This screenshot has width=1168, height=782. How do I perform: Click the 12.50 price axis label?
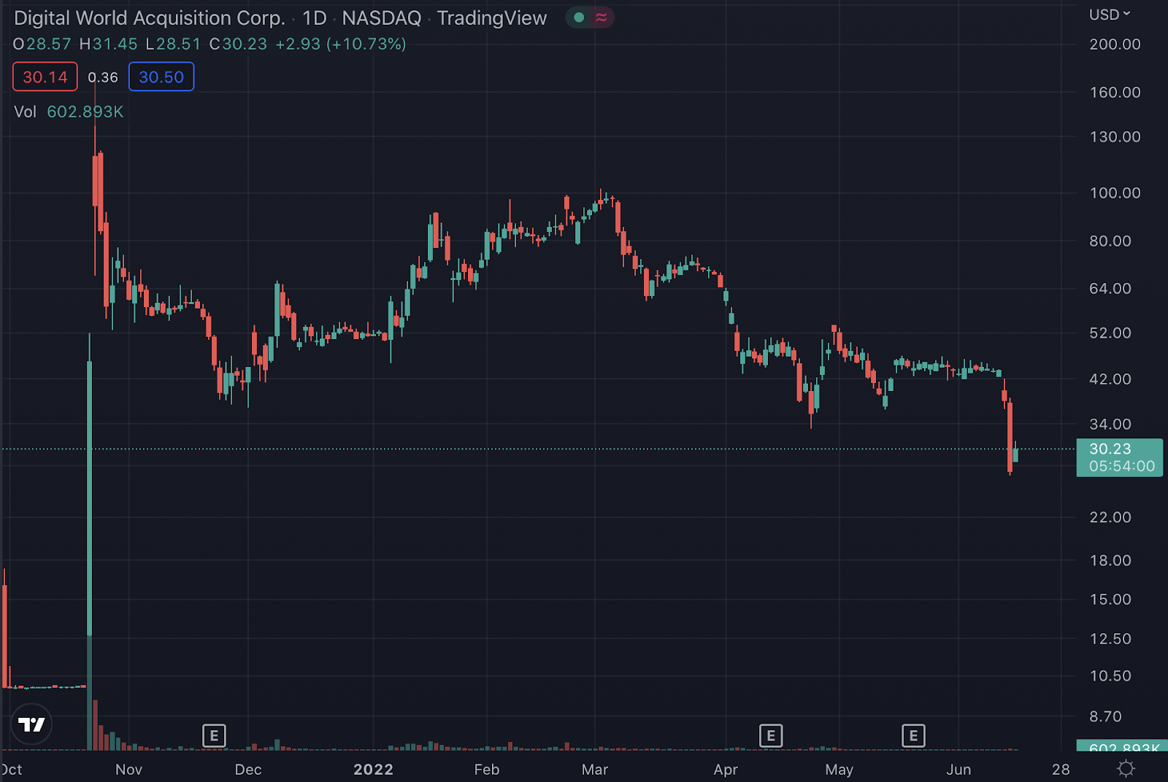tap(1110, 639)
